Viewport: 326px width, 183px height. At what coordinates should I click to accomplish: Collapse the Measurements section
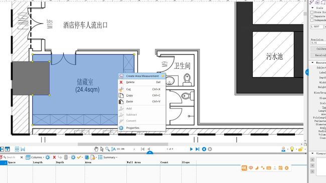pyautogui.click(x=312, y=62)
